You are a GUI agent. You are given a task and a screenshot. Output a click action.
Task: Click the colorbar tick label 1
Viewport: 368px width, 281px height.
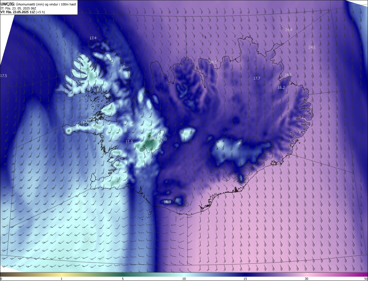pyautogui.click(x=62, y=279)
